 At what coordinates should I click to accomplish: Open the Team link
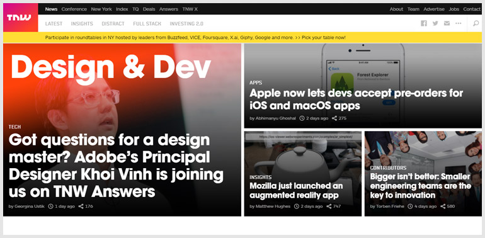[x=413, y=9]
